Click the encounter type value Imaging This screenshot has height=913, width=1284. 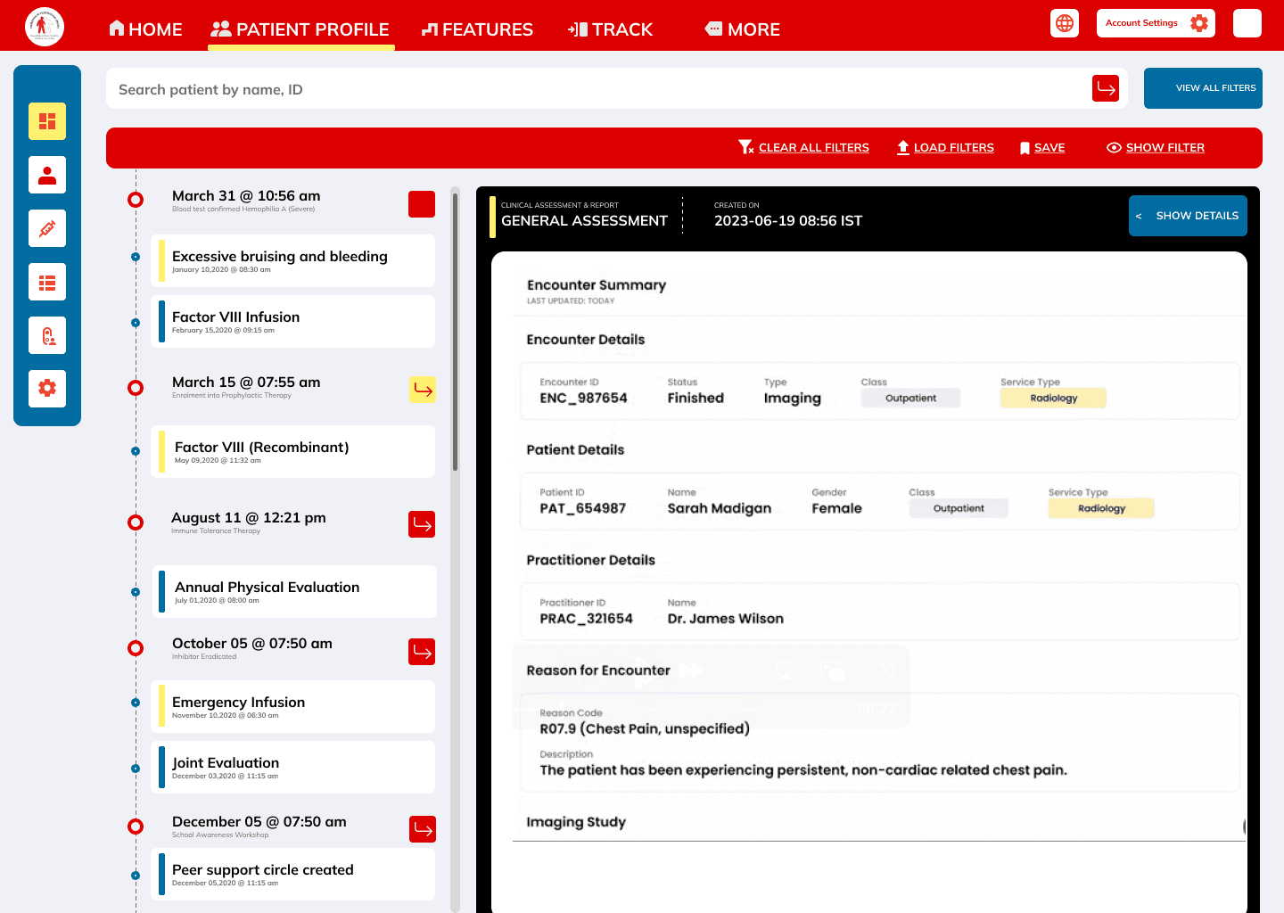pos(792,399)
